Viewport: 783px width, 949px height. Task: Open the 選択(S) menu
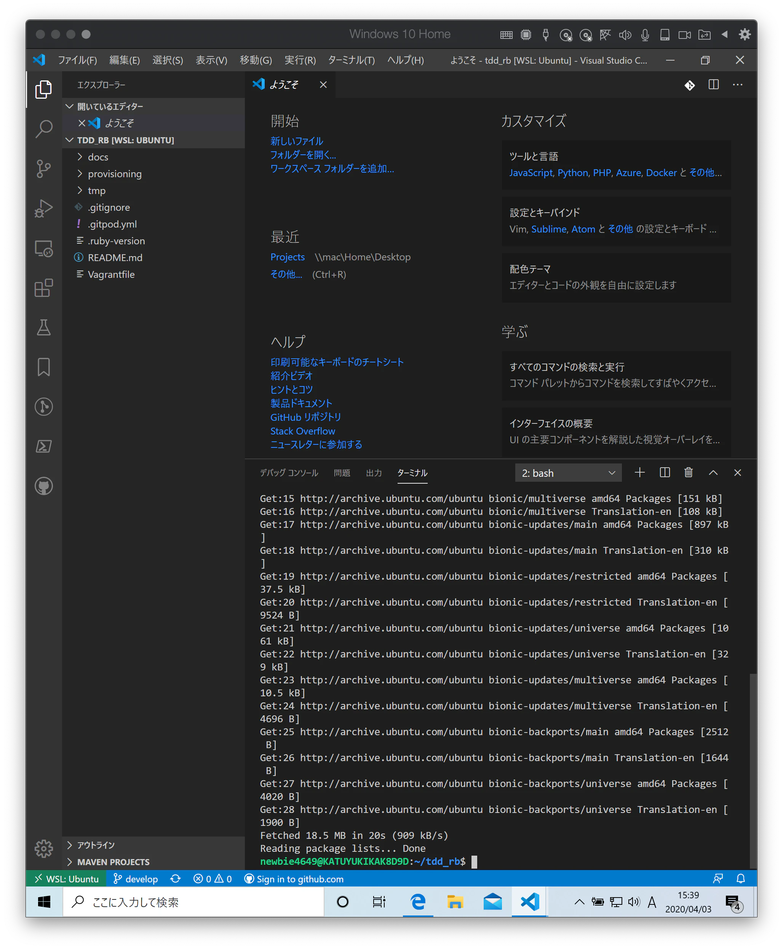pos(168,60)
